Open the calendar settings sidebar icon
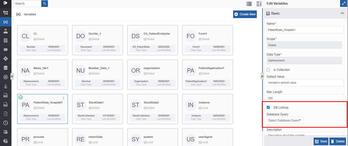The height and width of the screenshot is (146, 348). click(6, 132)
